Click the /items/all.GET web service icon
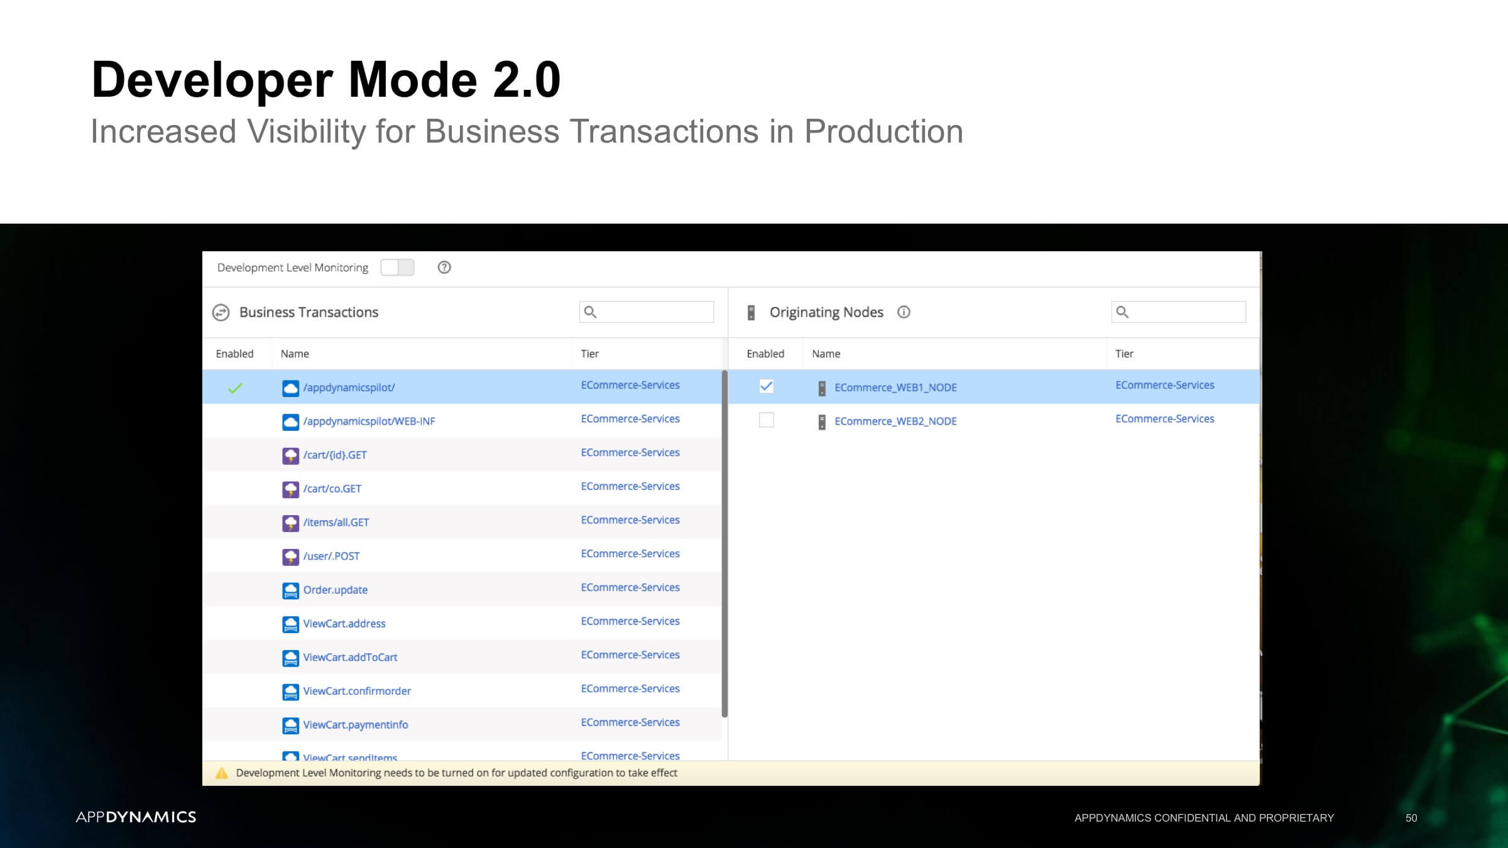Screen dimensions: 1508x848 (290, 523)
